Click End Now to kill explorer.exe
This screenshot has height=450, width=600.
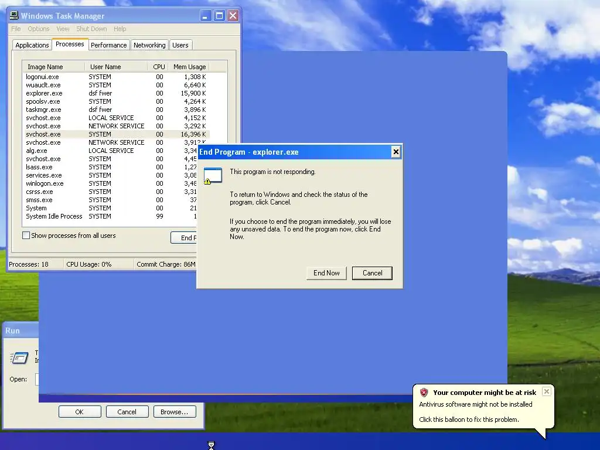tap(326, 273)
